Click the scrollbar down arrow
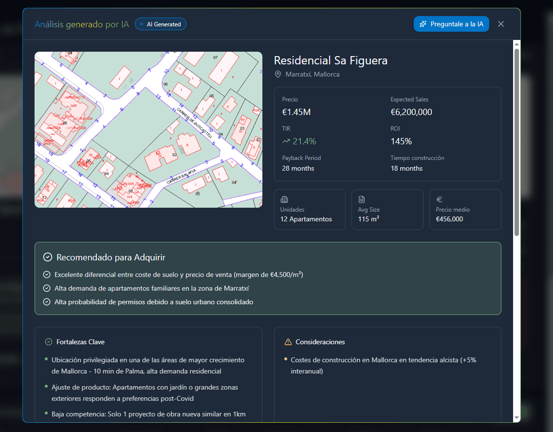Screen dimensions: 553x432 coord(516,417)
